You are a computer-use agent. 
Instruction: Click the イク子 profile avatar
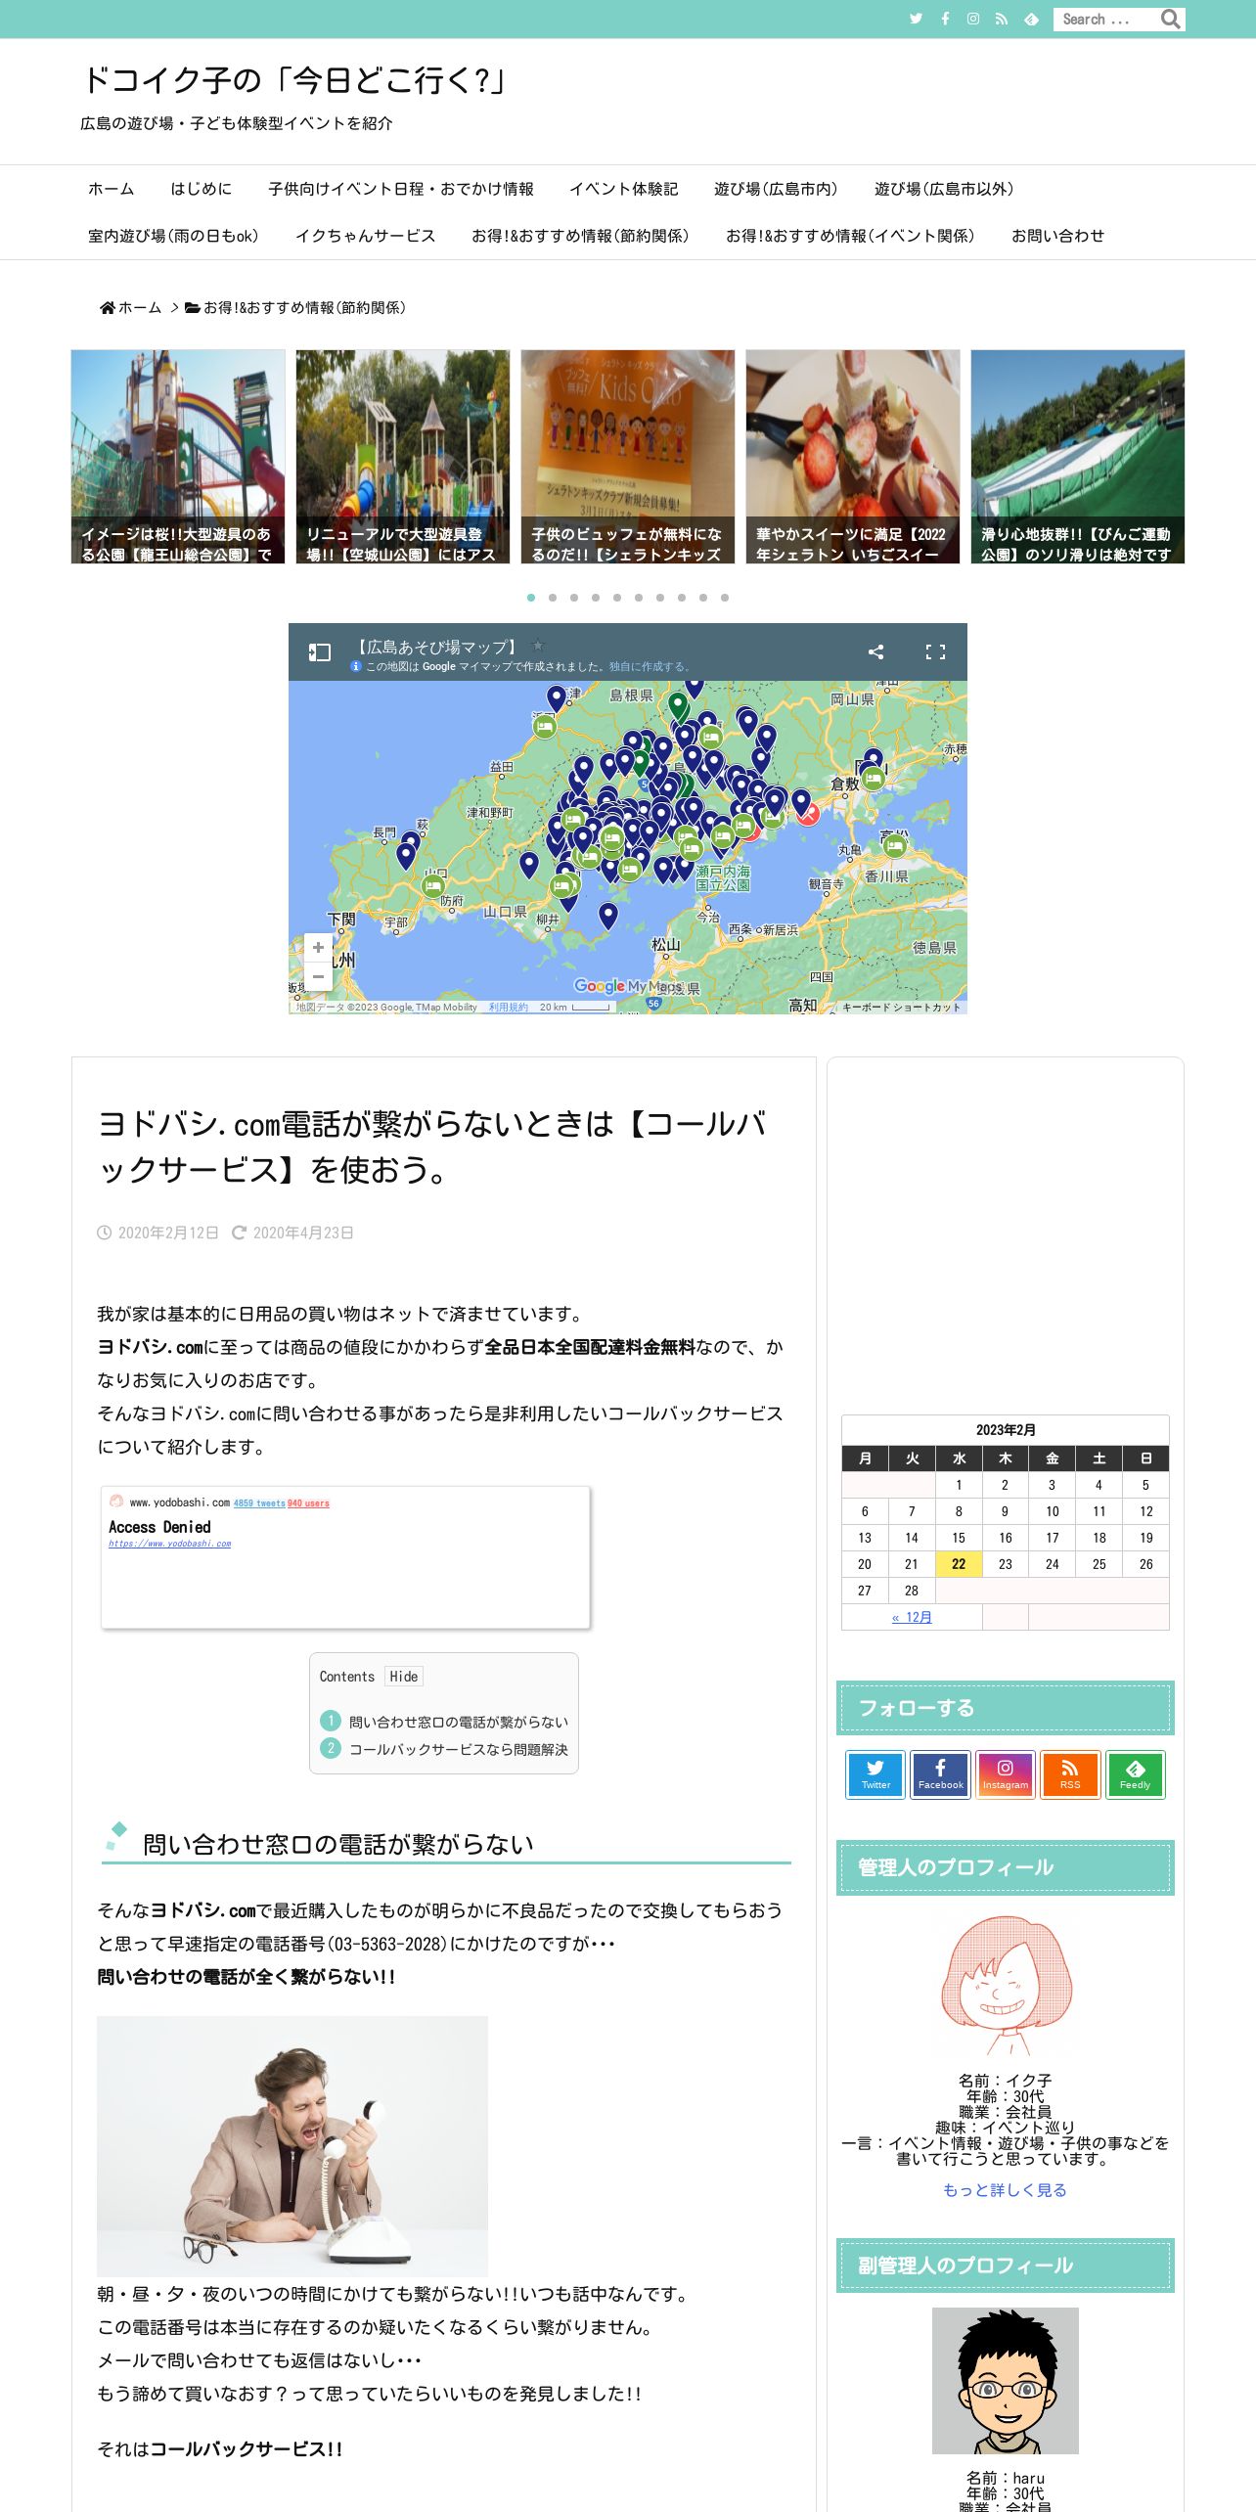coord(1006,1986)
